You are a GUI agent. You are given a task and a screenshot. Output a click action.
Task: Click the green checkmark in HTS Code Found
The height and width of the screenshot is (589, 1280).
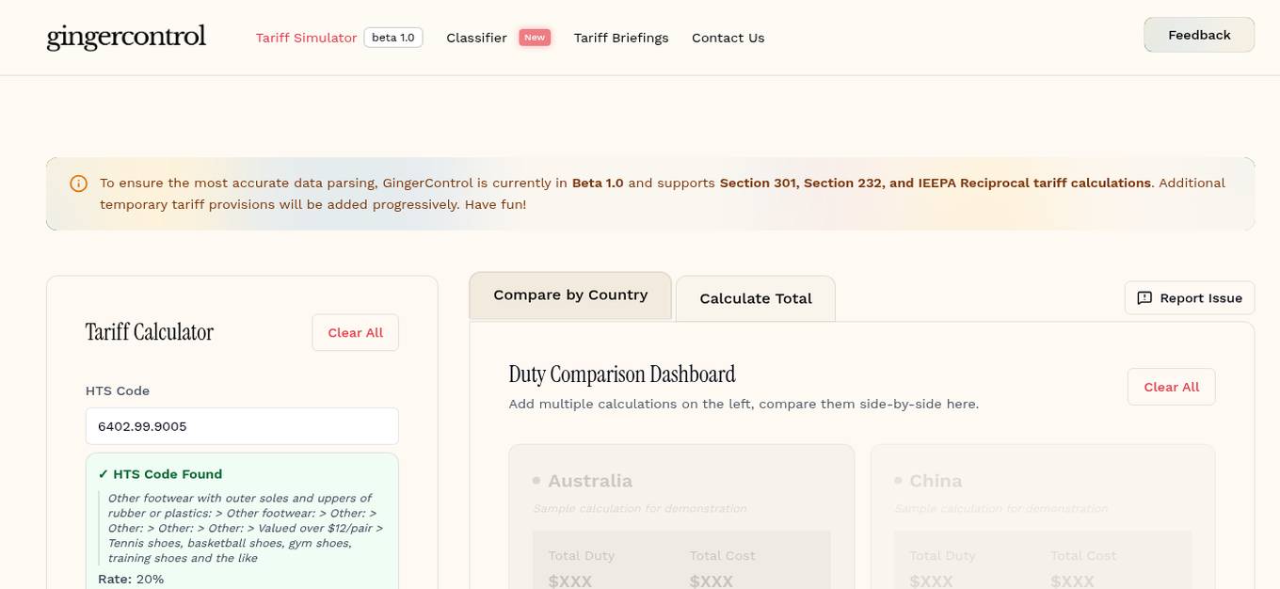(104, 474)
